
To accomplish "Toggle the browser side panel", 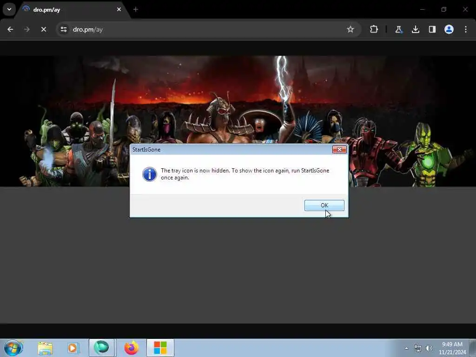I will [432, 29].
